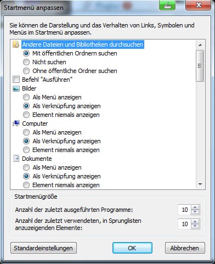The image size is (215, 264).
Task: Increase number of 'zuletzt ausgeführten Programme'
Action: pyautogui.click(x=195, y=207)
